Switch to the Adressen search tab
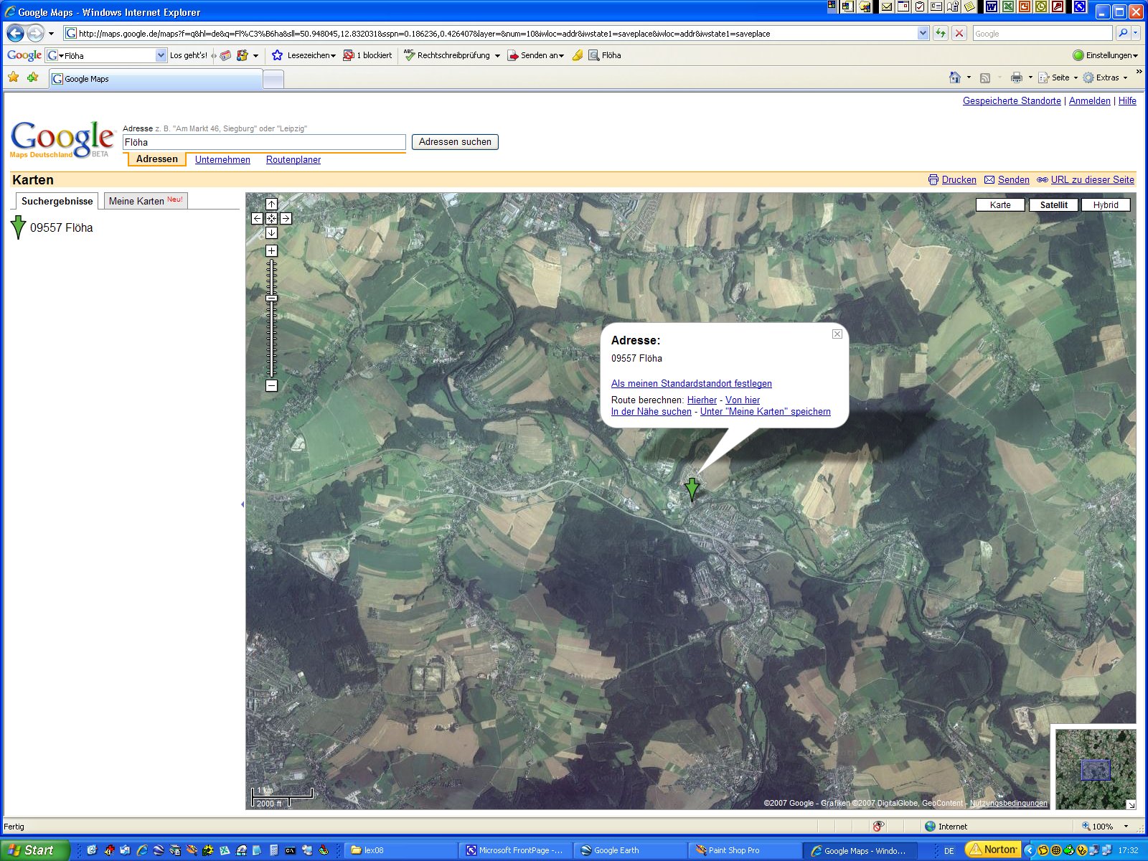Screen dimensions: 1148x861 tap(156, 159)
